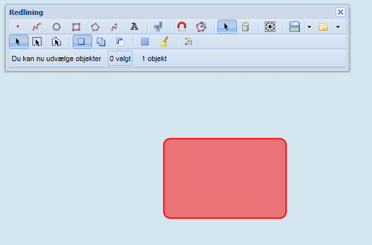
Task: Pick the draw rectangle tool
Action: (x=76, y=27)
